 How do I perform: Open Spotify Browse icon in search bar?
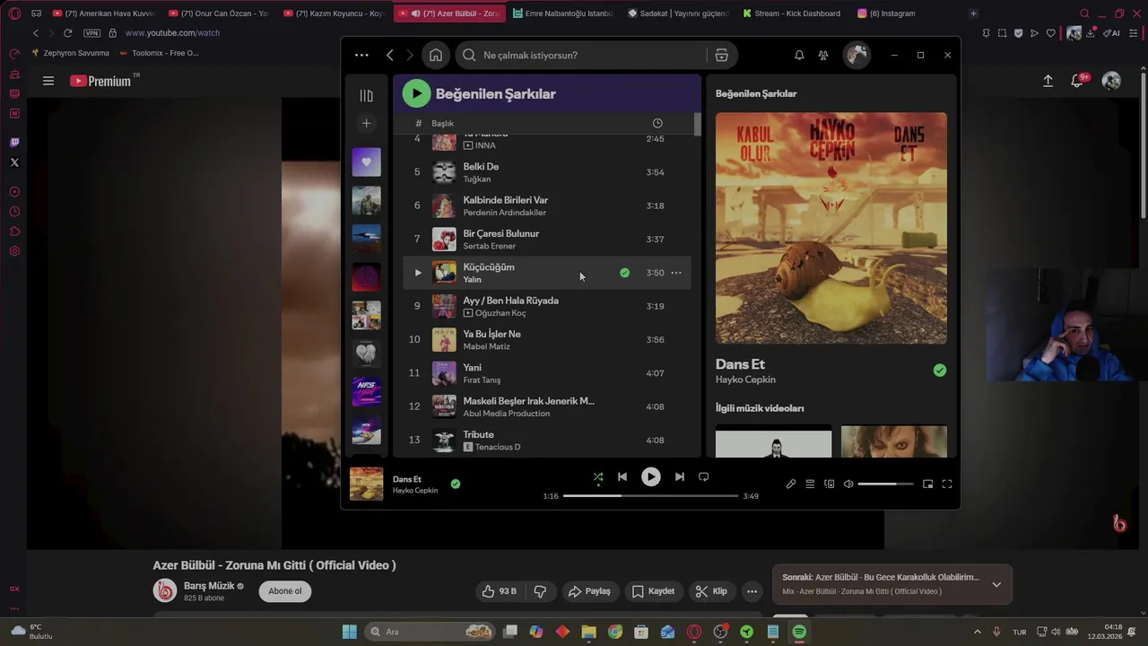(721, 55)
